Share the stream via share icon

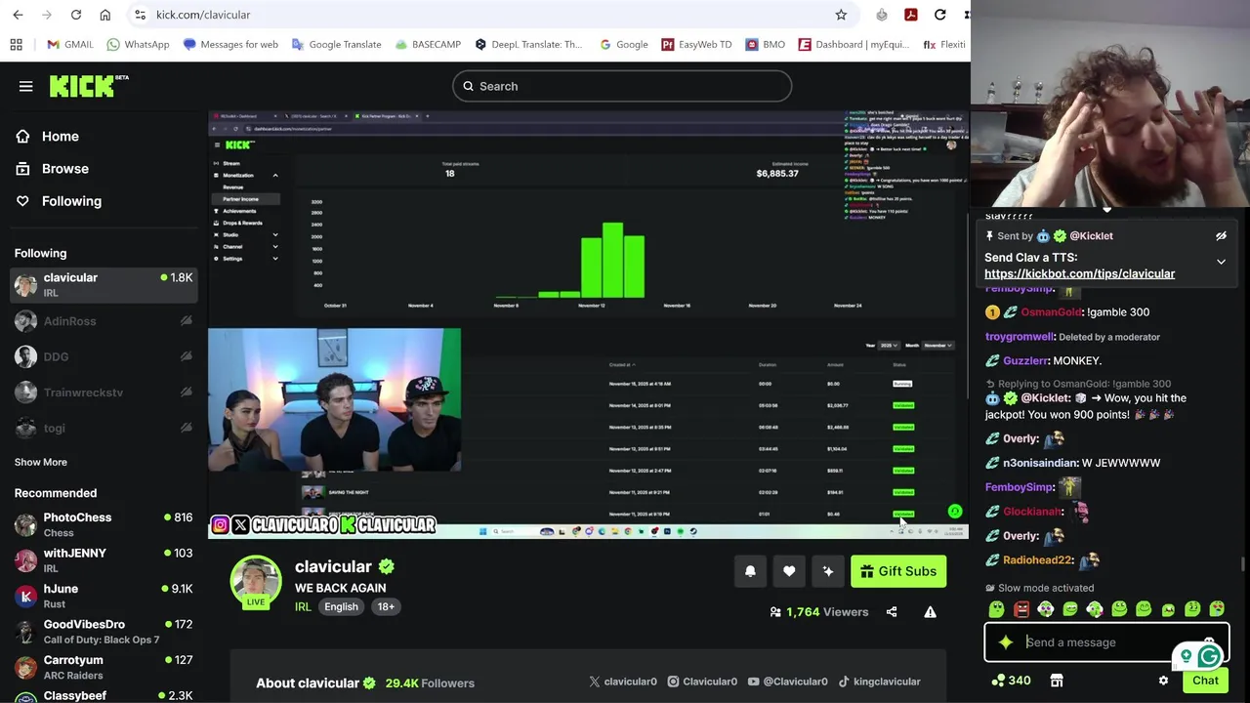pyautogui.click(x=892, y=612)
